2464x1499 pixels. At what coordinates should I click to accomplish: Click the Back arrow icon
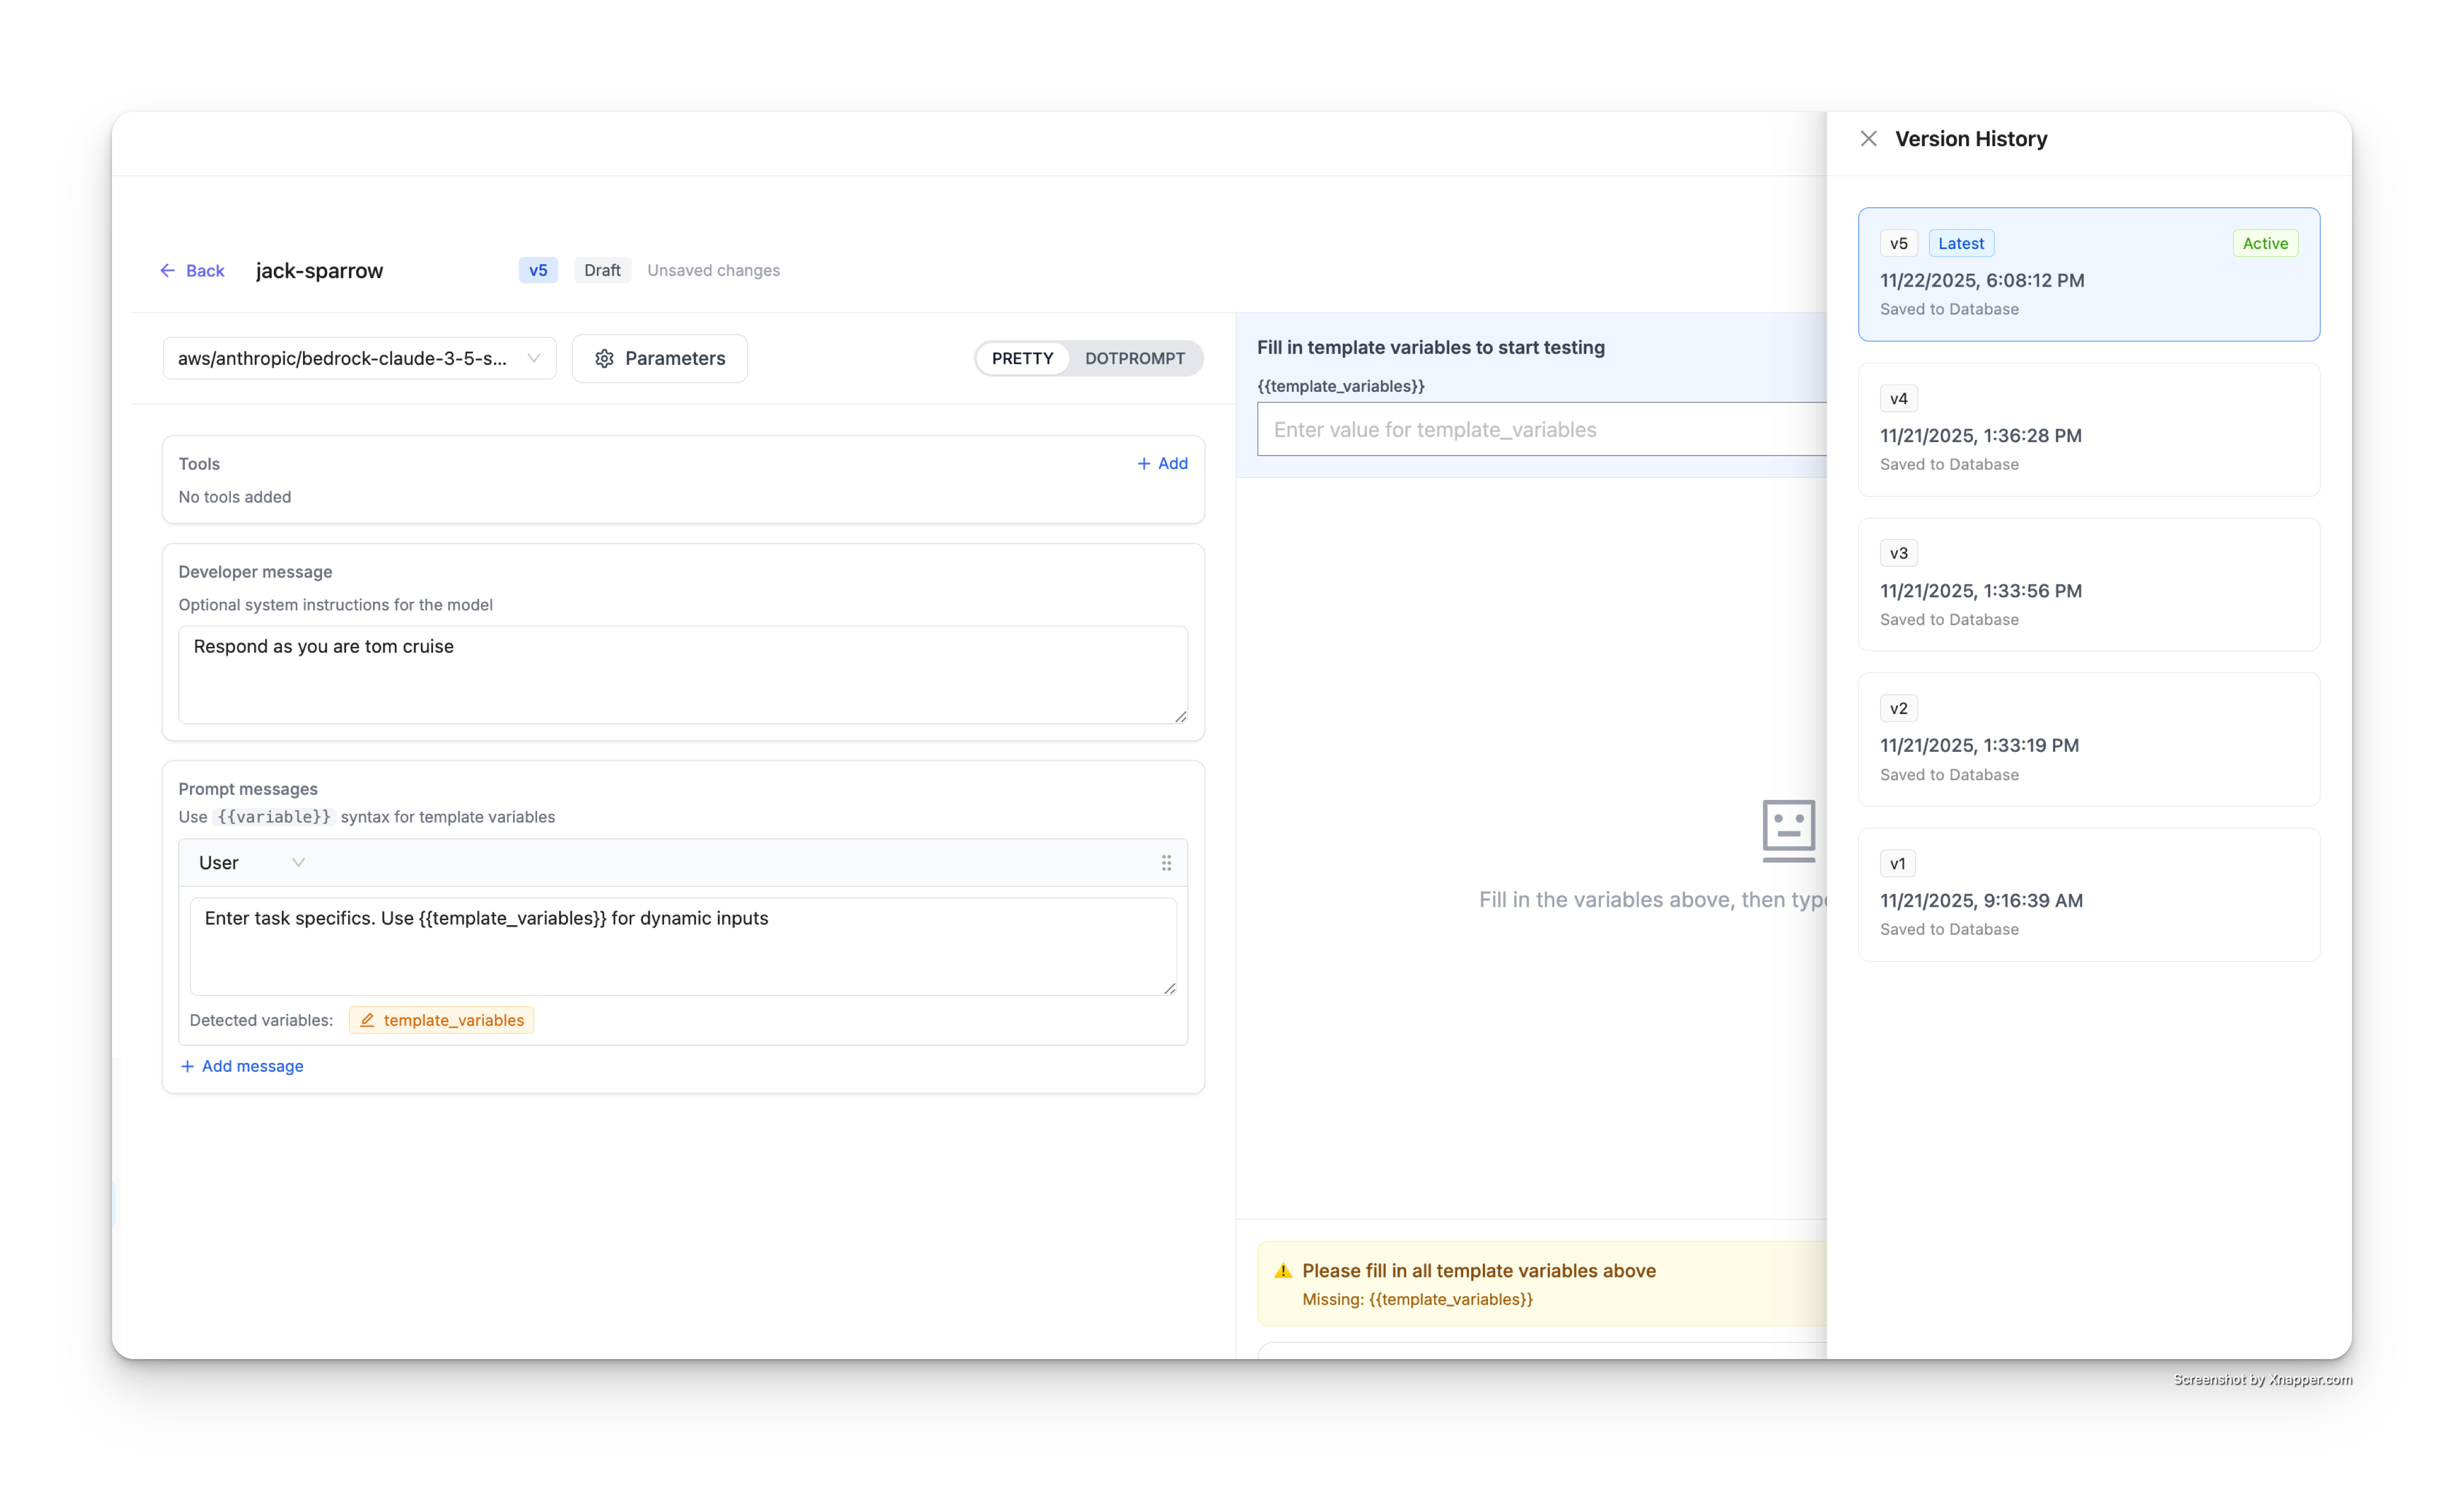pyautogui.click(x=168, y=271)
